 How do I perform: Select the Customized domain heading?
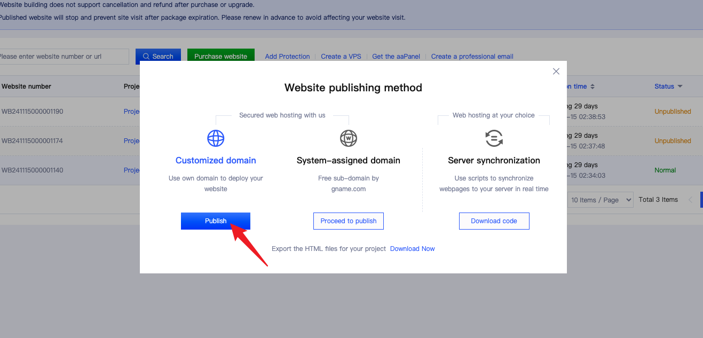point(216,161)
